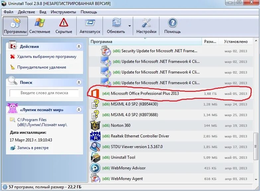Click the Realtek crab icon

click(x=95, y=136)
